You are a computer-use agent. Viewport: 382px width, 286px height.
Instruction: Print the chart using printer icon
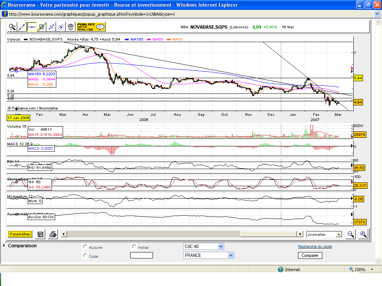tap(53, 234)
